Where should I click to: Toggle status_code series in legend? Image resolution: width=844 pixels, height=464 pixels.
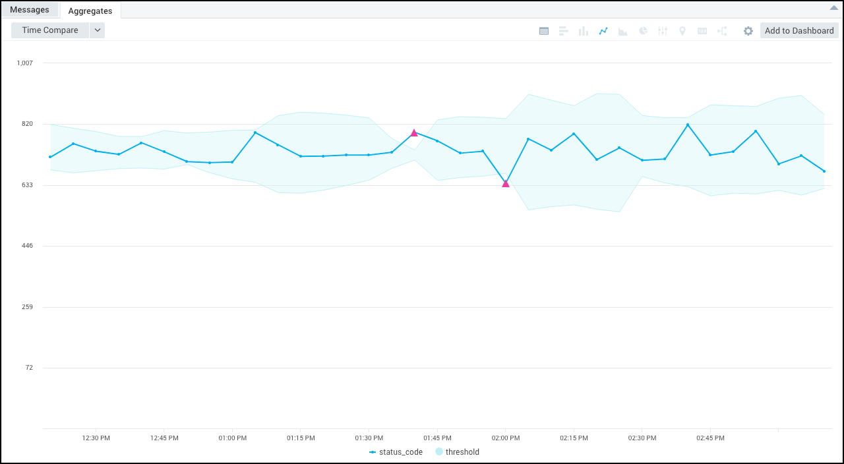[x=396, y=452]
